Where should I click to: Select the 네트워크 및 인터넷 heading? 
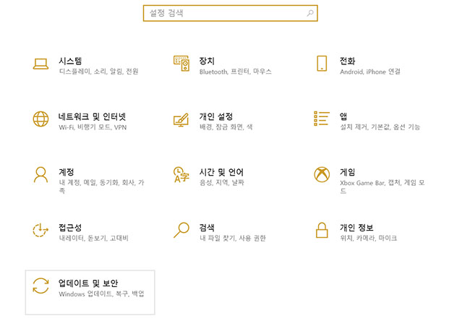click(x=92, y=116)
